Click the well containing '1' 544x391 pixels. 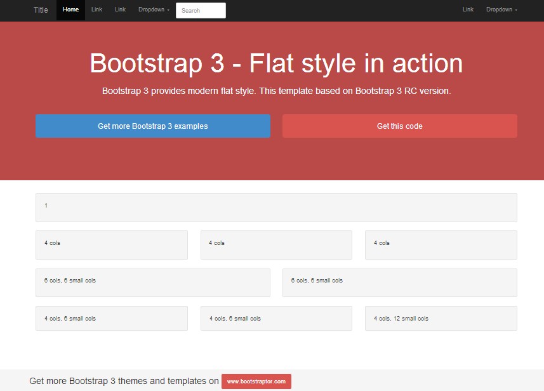click(x=277, y=208)
